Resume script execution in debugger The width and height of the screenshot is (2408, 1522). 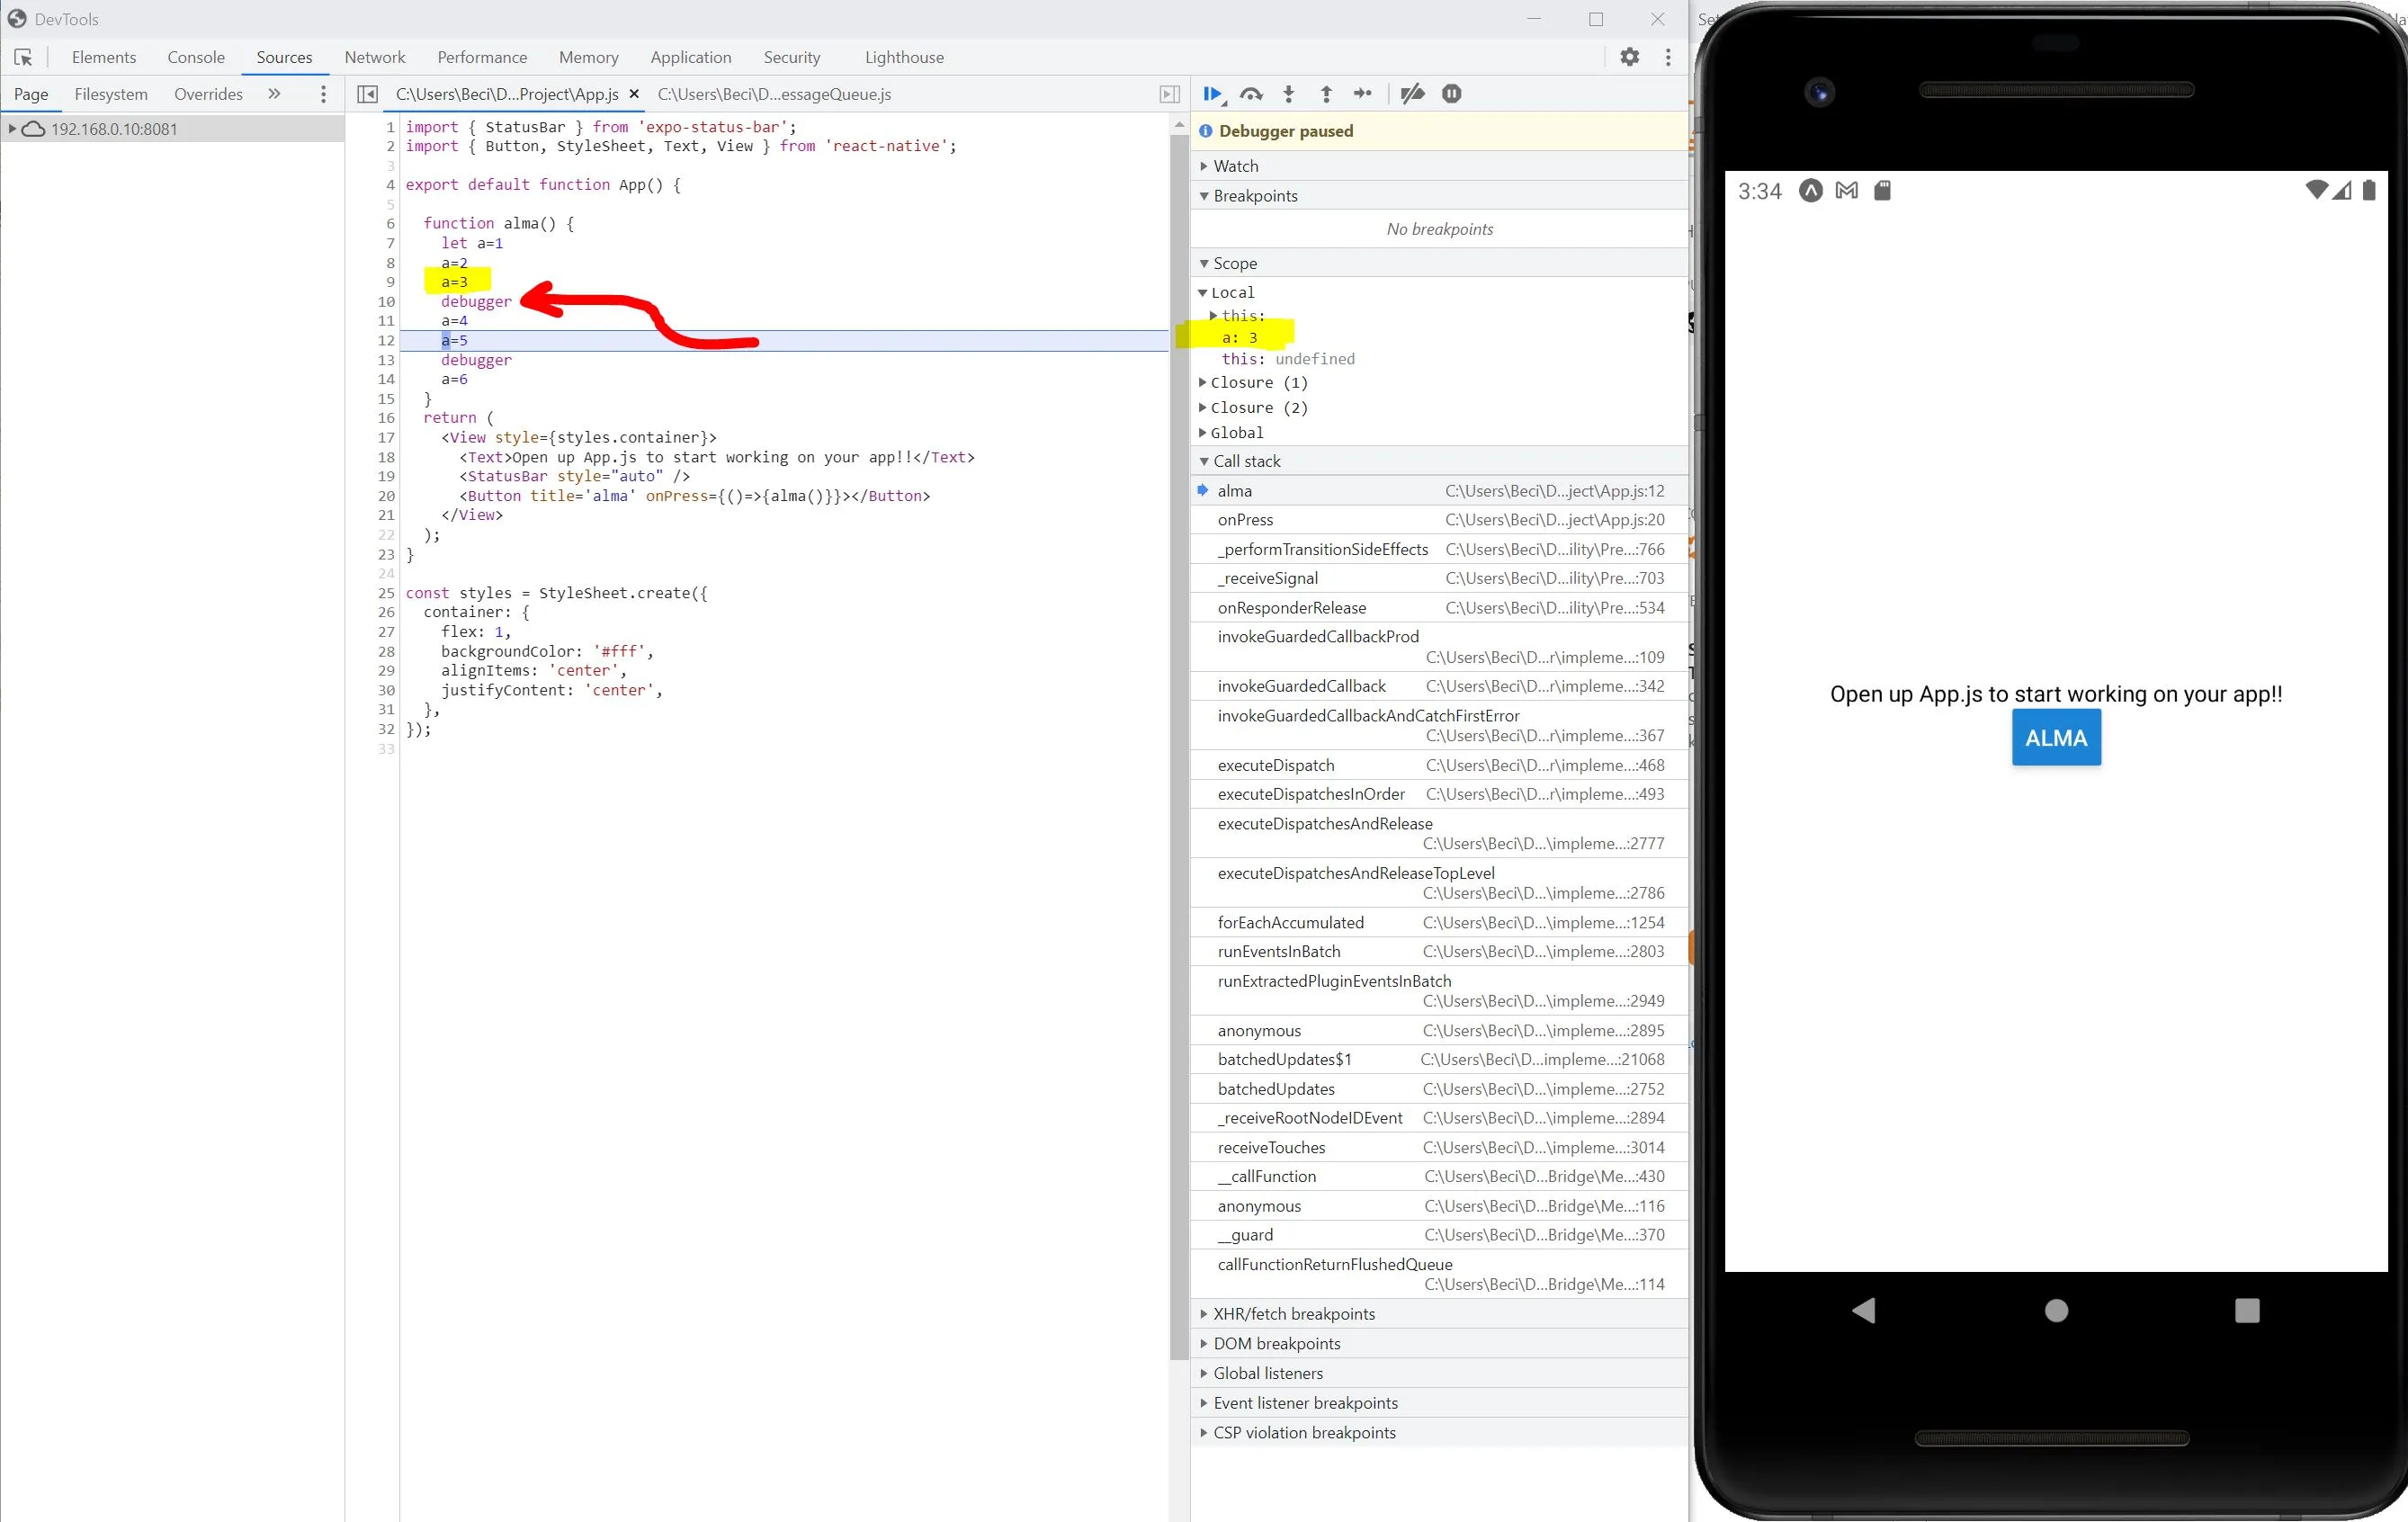pyautogui.click(x=1212, y=94)
